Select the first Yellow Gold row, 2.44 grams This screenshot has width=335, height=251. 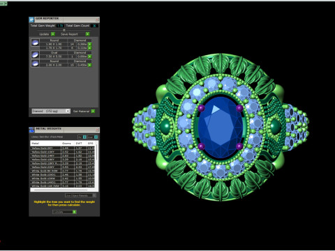point(63,148)
